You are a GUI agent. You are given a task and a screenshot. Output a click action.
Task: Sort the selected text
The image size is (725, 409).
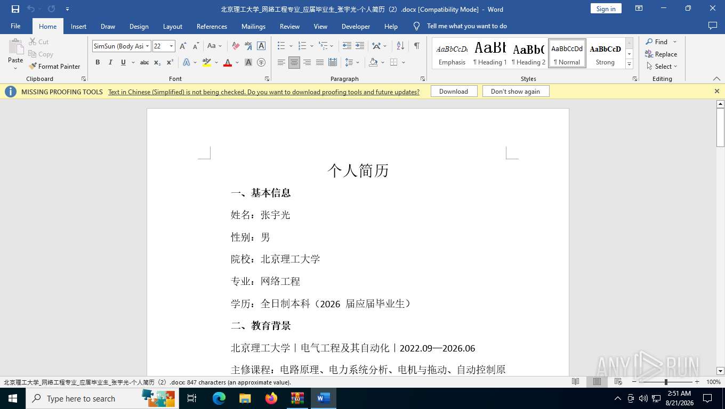coord(400,46)
